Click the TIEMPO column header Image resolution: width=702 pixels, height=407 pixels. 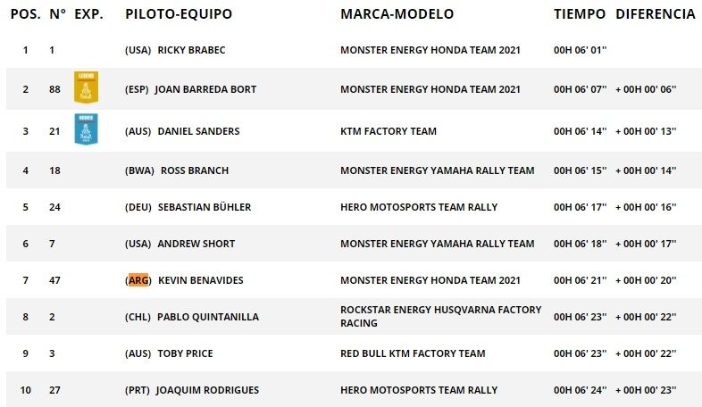pos(579,14)
